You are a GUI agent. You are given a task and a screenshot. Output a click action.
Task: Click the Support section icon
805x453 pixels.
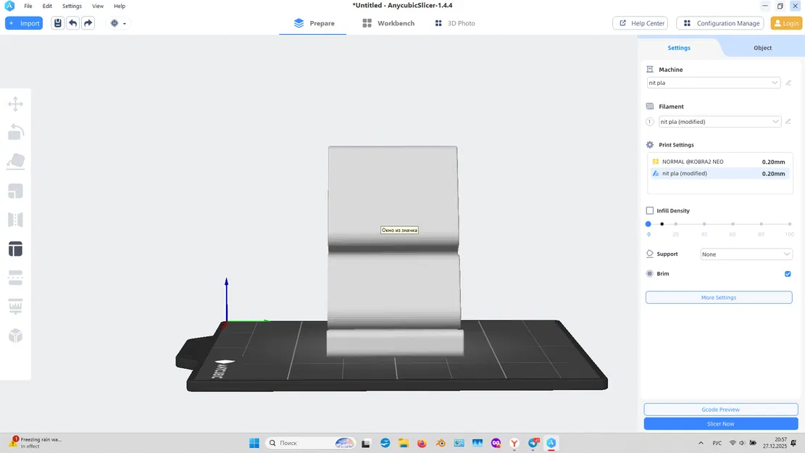650,254
